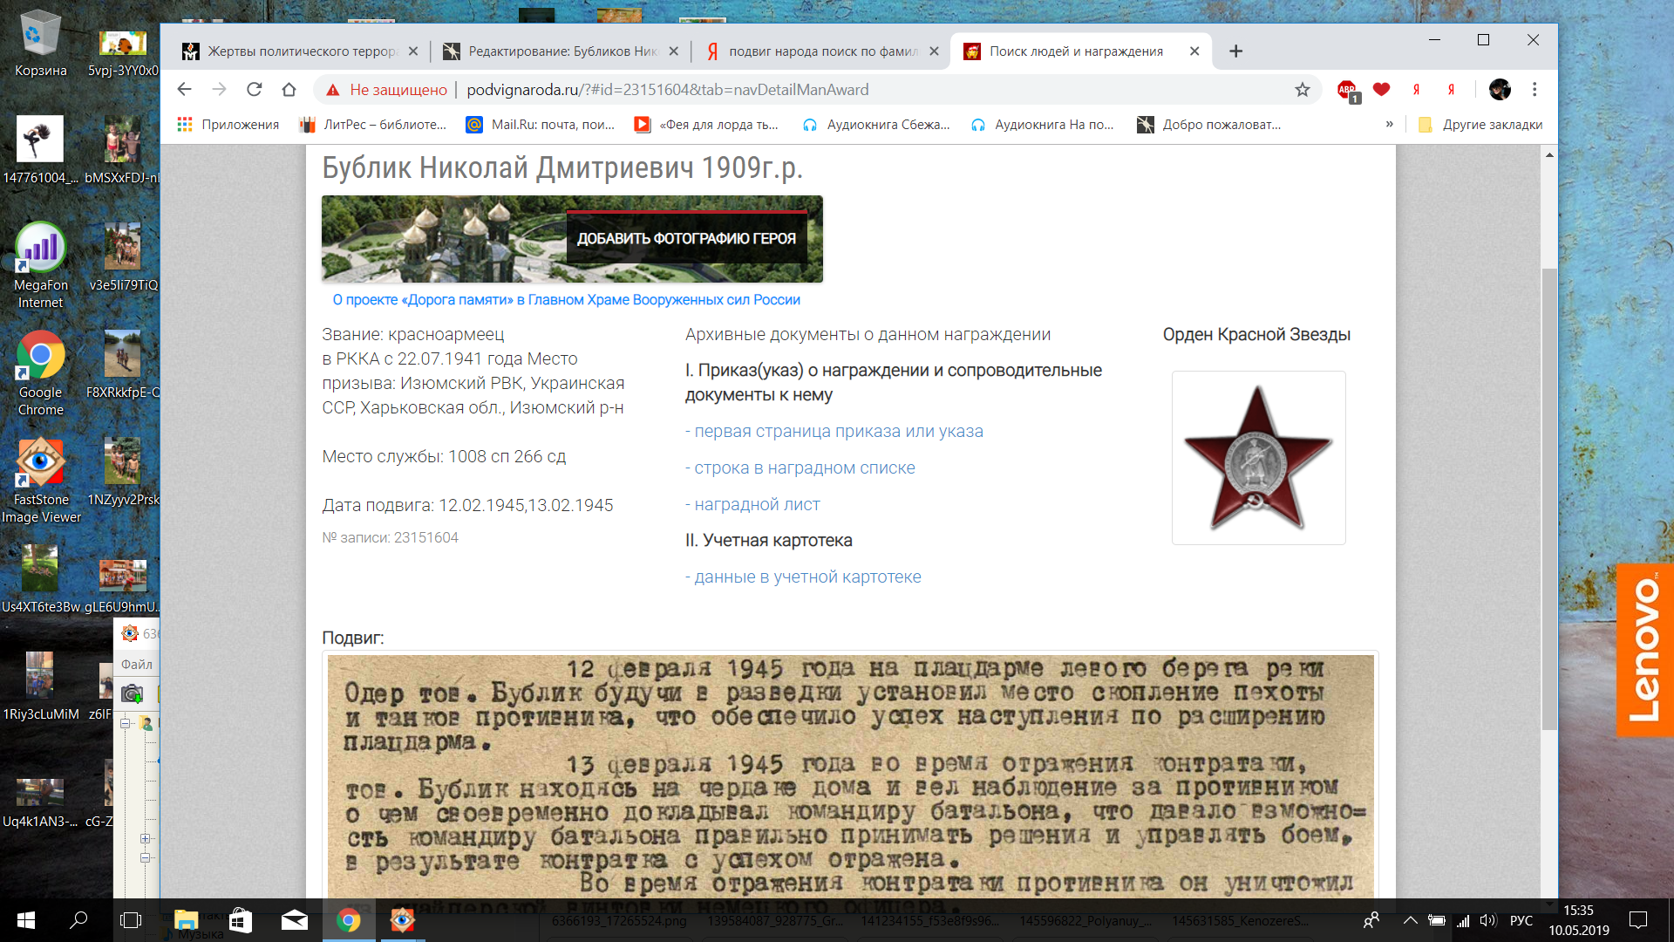This screenshot has height=942, width=1674.
Task: Expand the hidden bookmarks chevron
Action: [x=1389, y=125]
